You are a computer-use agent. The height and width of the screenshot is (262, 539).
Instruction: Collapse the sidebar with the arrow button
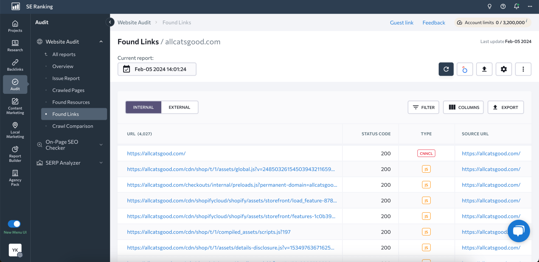pos(110,22)
